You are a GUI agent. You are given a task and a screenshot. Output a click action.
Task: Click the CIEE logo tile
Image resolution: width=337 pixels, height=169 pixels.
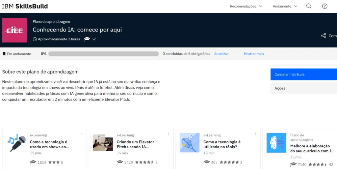tap(14, 30)
